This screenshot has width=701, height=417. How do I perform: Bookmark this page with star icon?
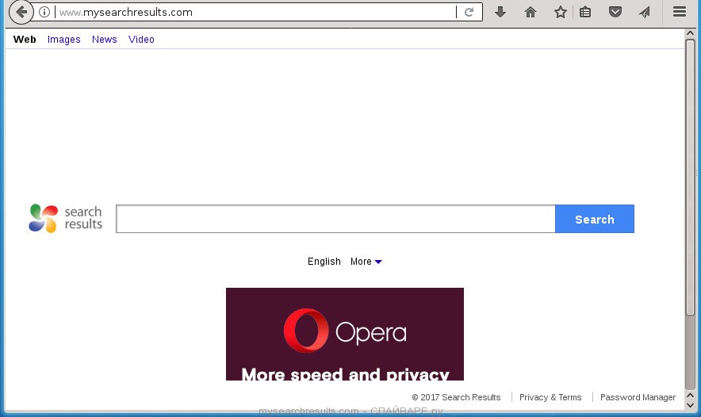(561, 12)
